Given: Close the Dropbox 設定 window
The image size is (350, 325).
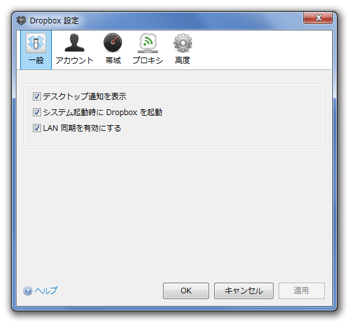Looking at the screenshot, I should (x=318, y=18).
